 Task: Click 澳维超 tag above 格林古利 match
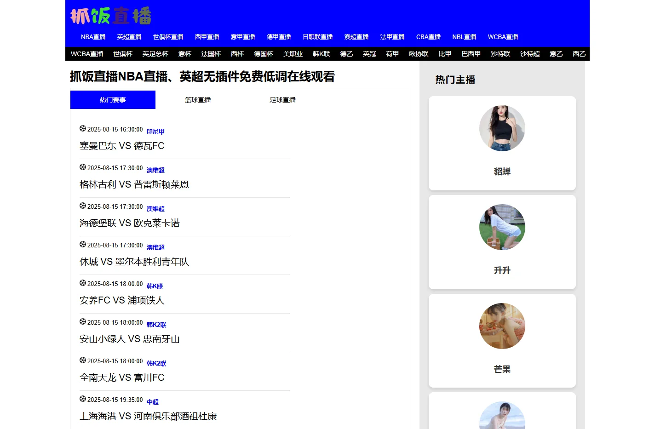pyautogui.click(x=155, y=170)
